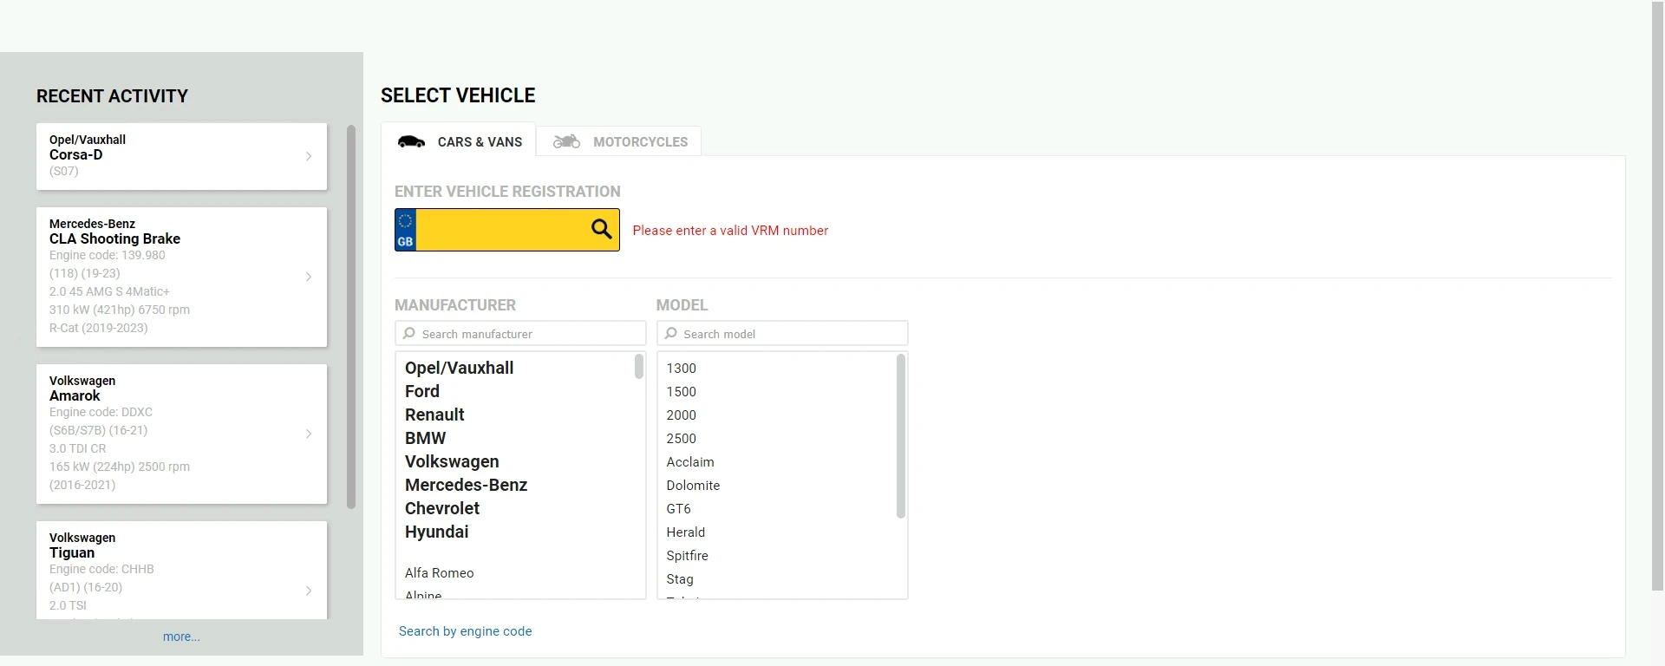Choose the Herald model
This screenshot has width=1665, height=666.
click(x=685, y=532)
